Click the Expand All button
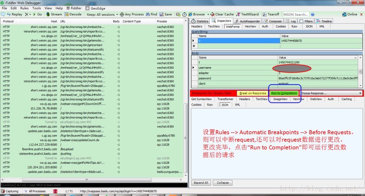The image size is (365, 196). pos(201,183)
